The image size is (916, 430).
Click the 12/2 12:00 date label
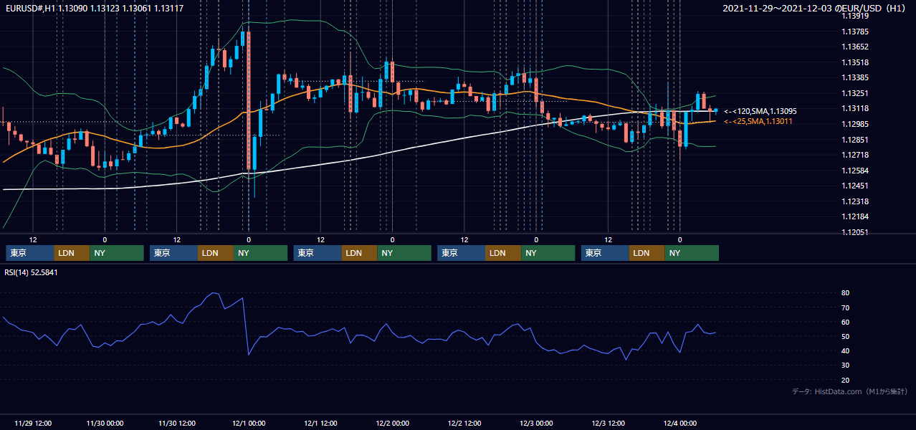coord(464,423)
